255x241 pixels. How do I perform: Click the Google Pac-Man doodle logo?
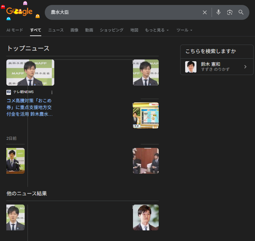coord(20,12)
